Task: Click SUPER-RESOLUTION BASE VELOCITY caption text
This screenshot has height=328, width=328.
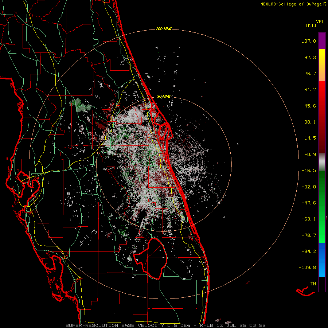Action: point(115,325)
